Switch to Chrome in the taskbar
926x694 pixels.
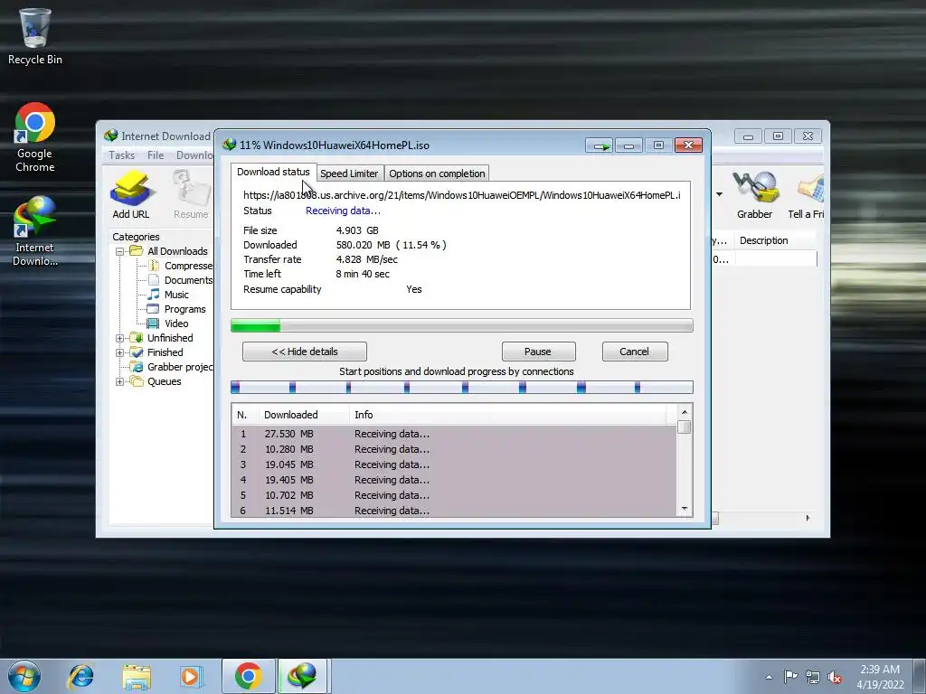[x=248, y=676]
